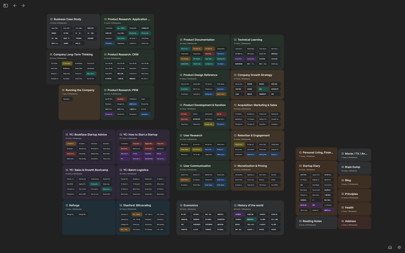Select the Principles whiteboard tile
This screenshot has height=253, width=405.
pos(351,194)
